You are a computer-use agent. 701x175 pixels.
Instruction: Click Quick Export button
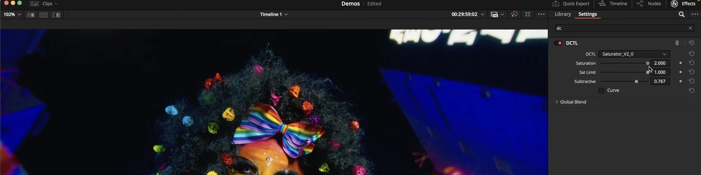571,4
